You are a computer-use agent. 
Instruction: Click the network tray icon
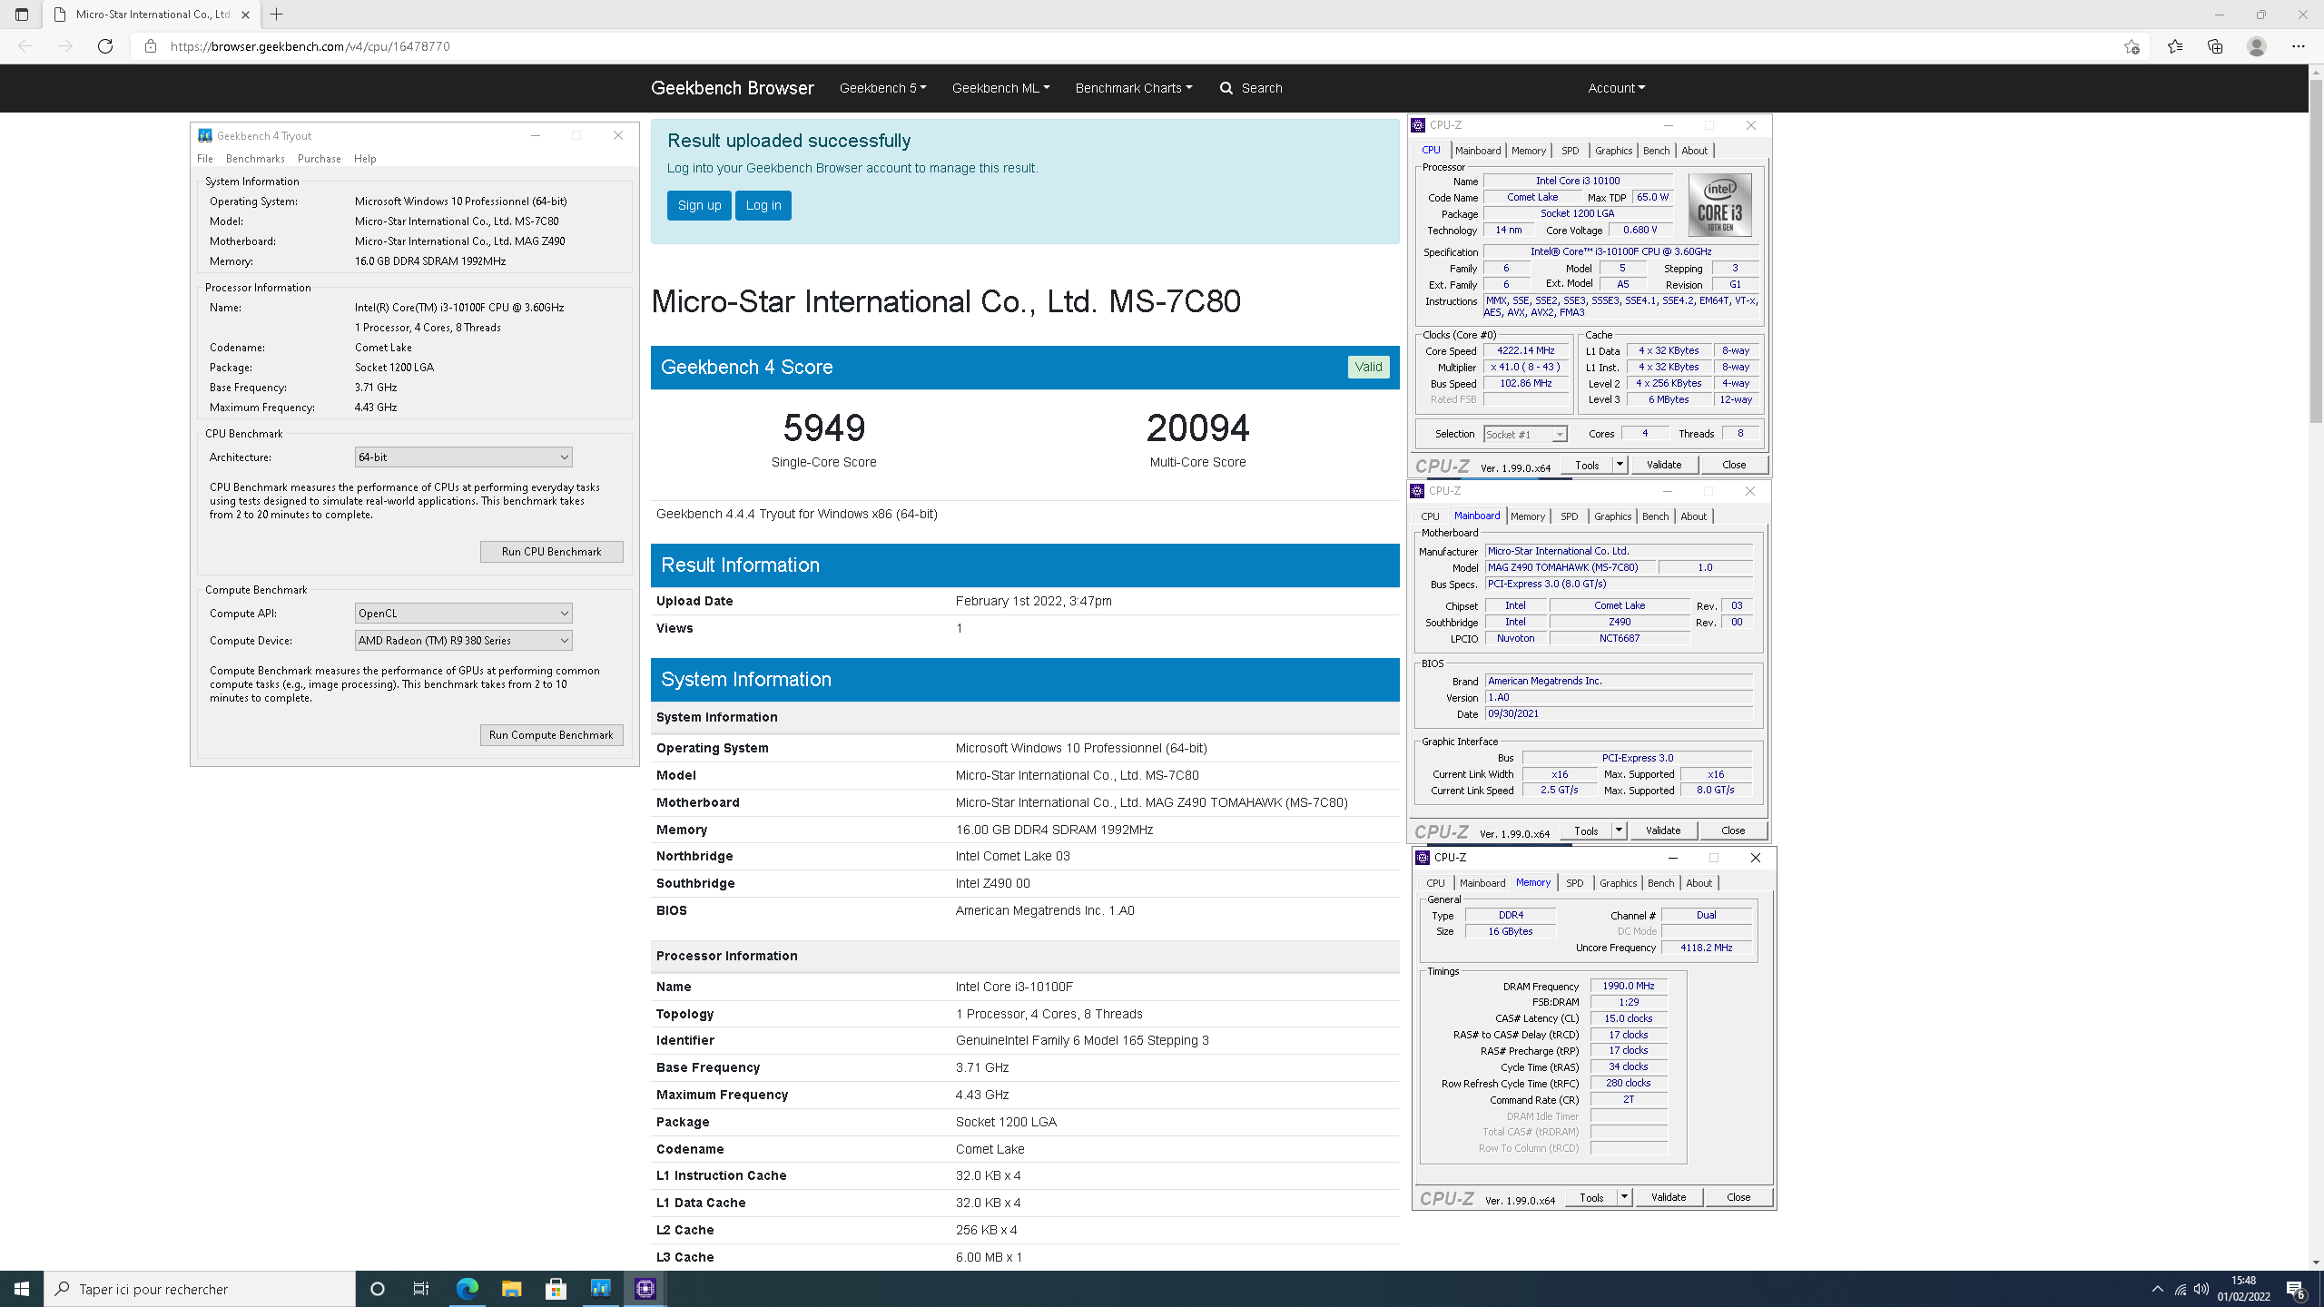coord(2181,1289)
